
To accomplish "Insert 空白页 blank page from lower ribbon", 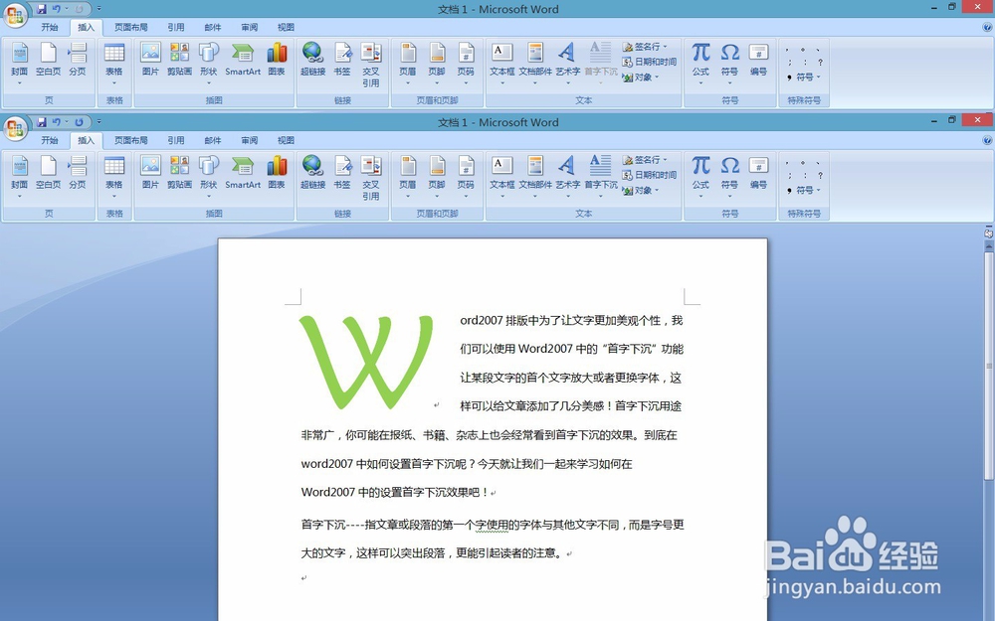I will coord(48,173).
